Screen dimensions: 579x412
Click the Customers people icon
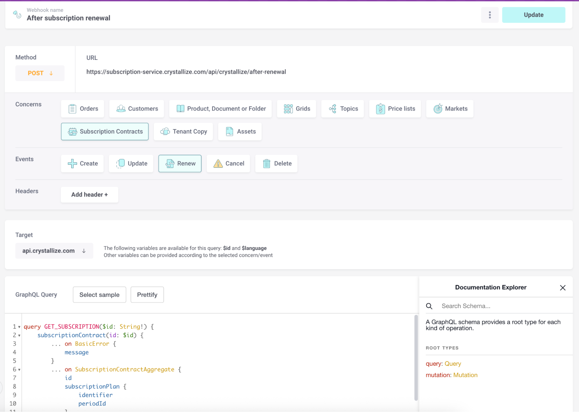tap(121, 108)
